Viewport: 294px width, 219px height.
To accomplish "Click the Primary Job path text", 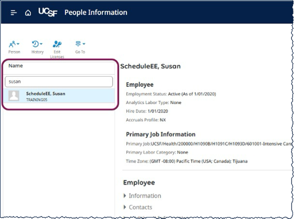I will click(x=222, y=144).
